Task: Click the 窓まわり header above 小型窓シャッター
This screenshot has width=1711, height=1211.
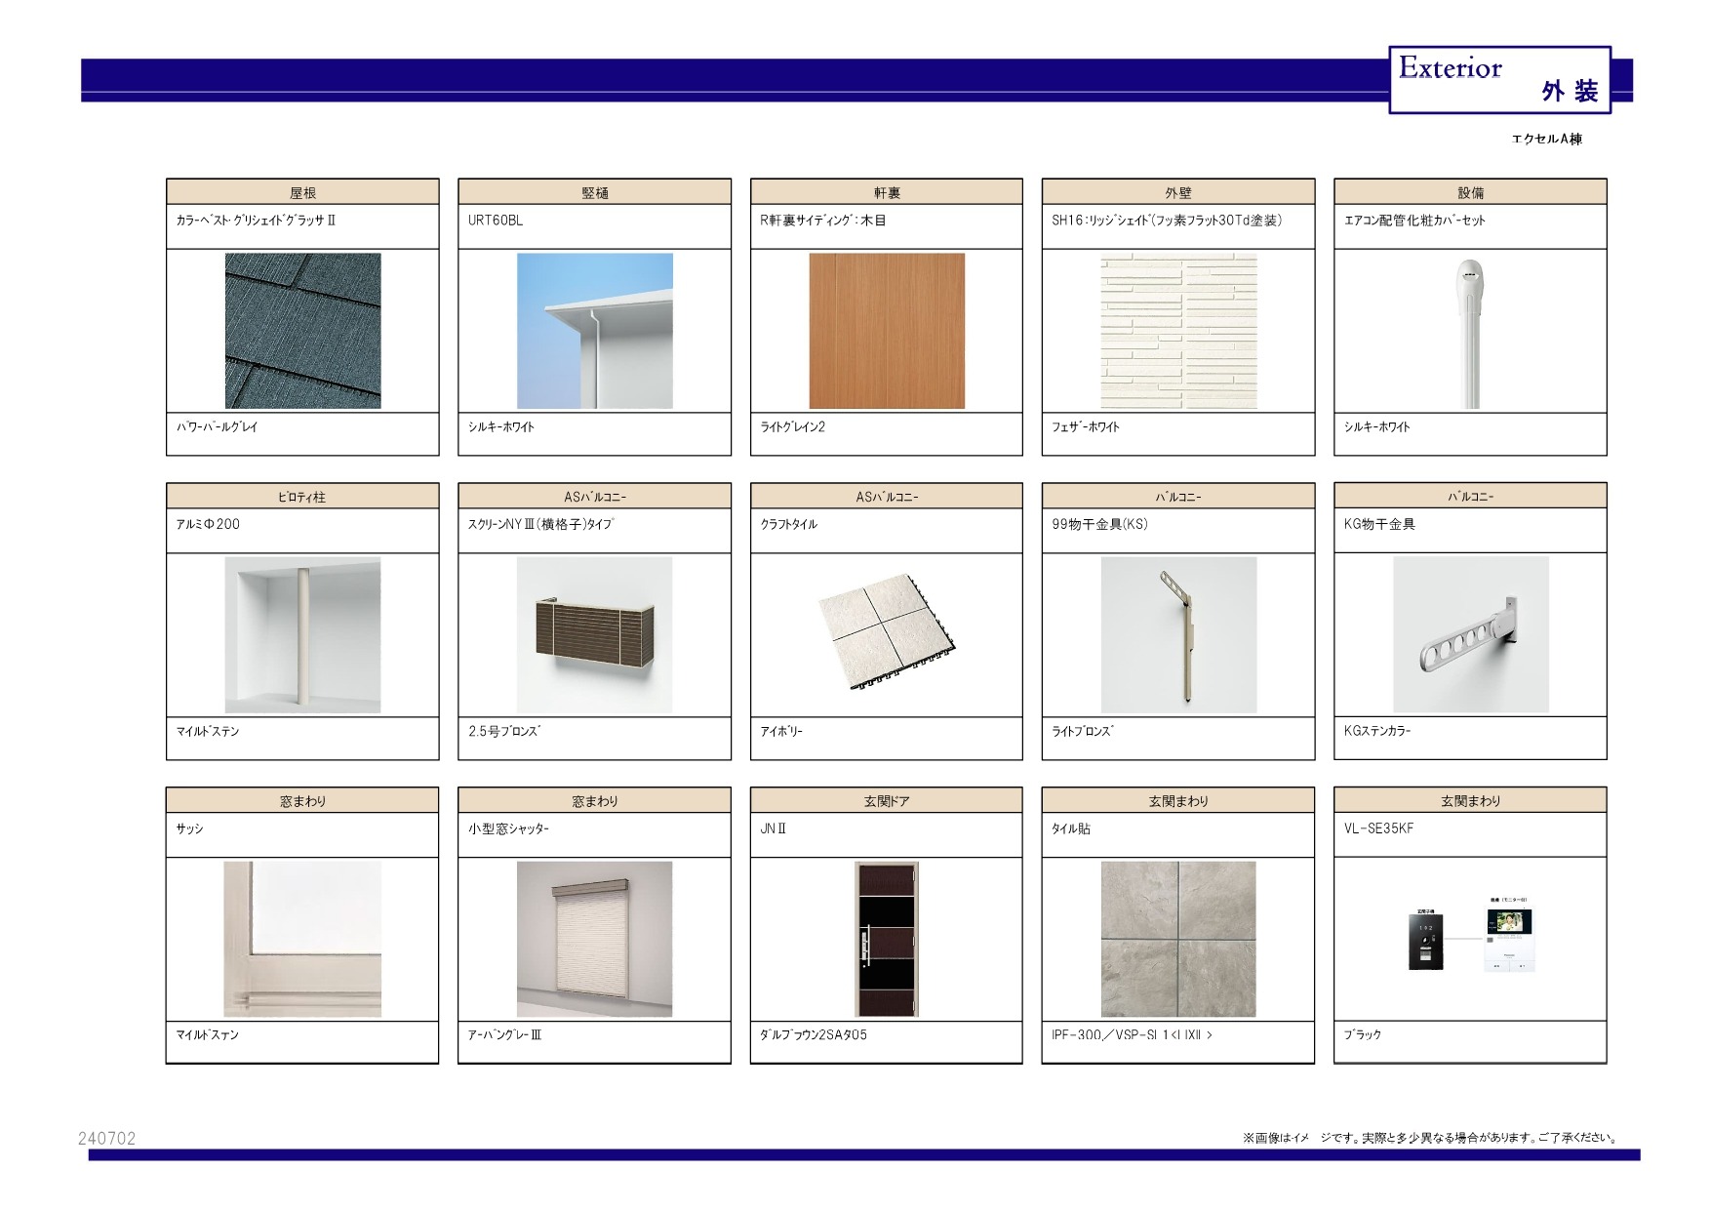Action: (x=594, y=800)
